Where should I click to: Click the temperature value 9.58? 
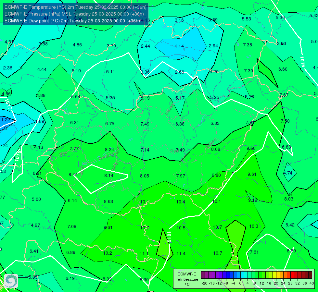click(251, 148)
